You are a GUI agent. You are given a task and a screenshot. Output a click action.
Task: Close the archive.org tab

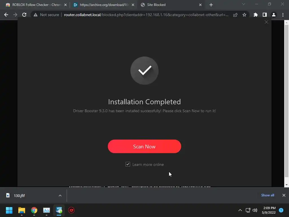pos(133,5)
